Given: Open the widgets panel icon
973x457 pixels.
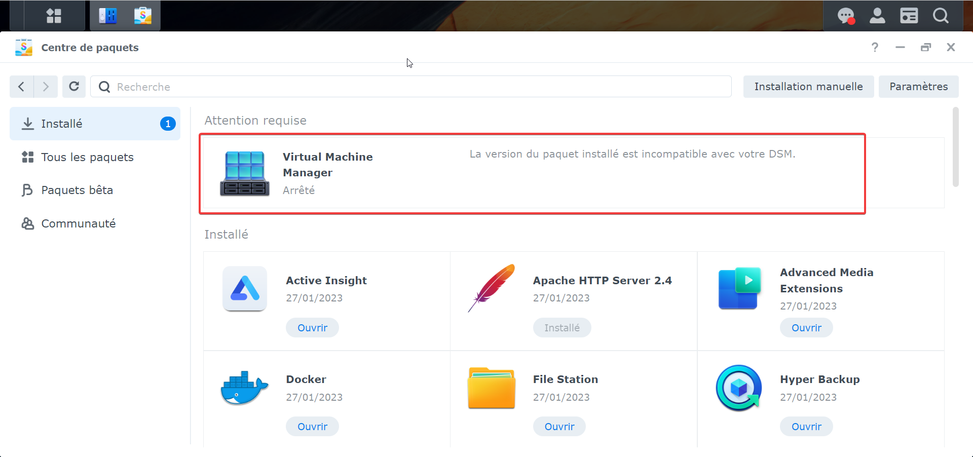Looking at the screenshot, I should click(x=909, y=16).
